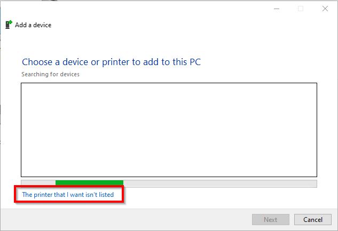Open "The printer that I want isn't listed"

click(68, 195)
